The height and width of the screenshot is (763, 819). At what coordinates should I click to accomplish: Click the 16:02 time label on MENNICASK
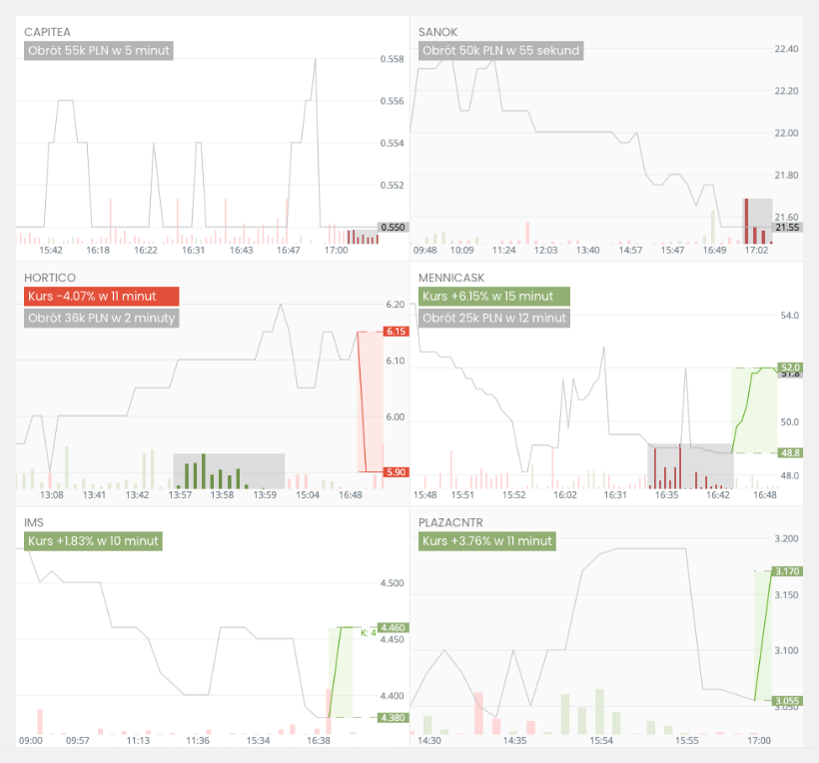(x=565, y=495)
